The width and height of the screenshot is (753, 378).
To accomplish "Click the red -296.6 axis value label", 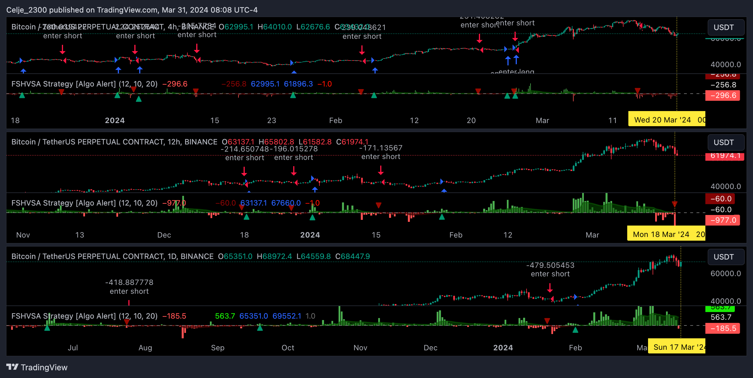I will click(722, 95).
